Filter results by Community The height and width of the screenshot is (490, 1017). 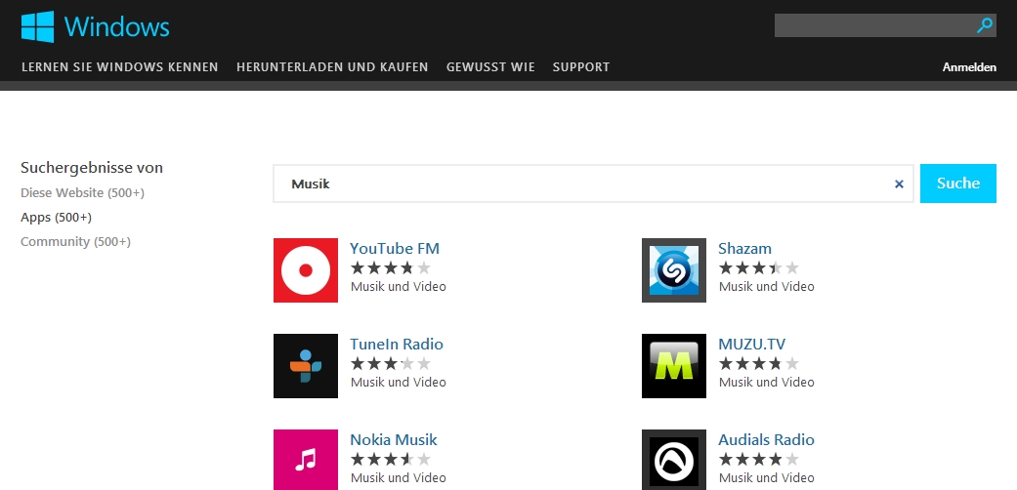tap(75, 242)
